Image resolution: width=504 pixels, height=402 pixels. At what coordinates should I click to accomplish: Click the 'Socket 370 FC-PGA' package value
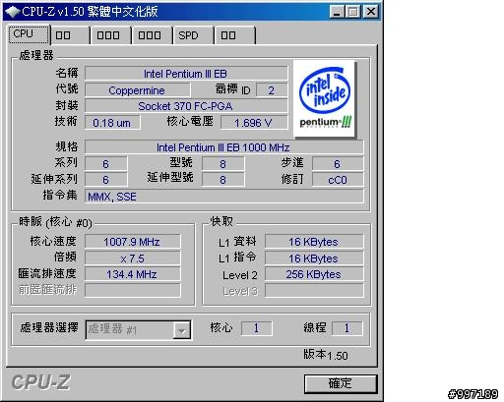[x=186, y=106]
